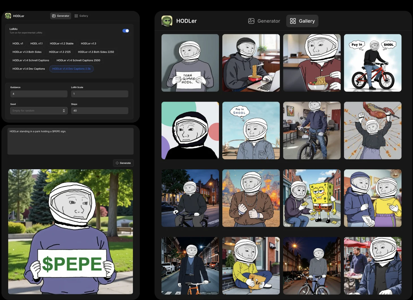Click the HODLer logo in the gallery panel

pos(167,21)
